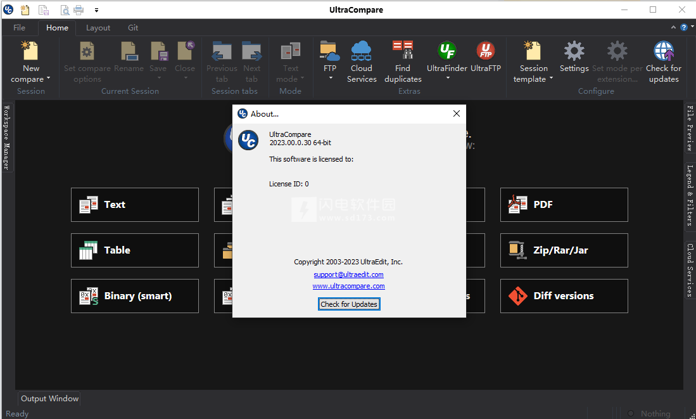Click the Session template icon
This screenshot has width=696, height=419.
[x=533, y=51]
